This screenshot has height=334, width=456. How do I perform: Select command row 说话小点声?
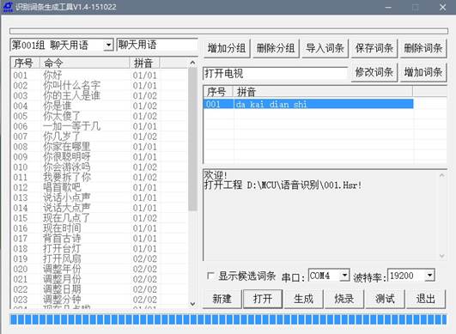pos(99,197)
